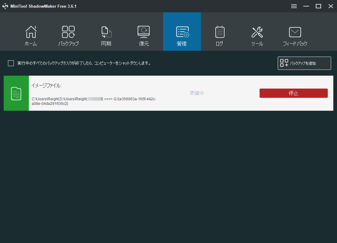Viewport: 337px width, 243px height.
Task: Switch to the 復元 (Restore) page
Action: pos(144,32)
